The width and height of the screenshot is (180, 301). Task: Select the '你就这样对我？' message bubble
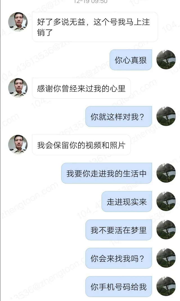[119, 117]
